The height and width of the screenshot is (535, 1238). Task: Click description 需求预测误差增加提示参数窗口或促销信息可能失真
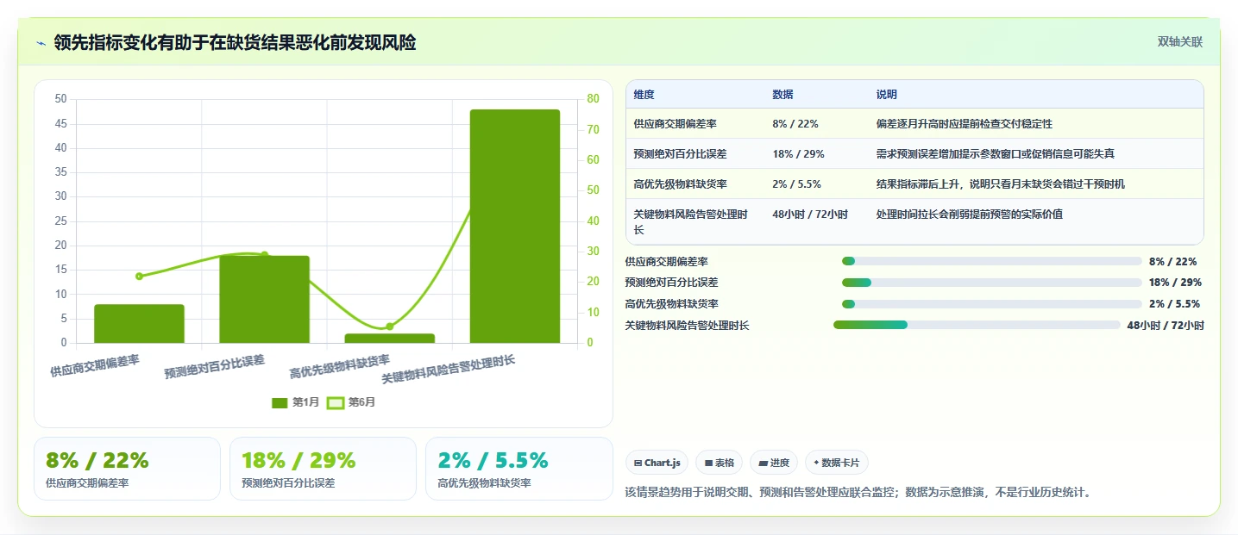[995, 154]
